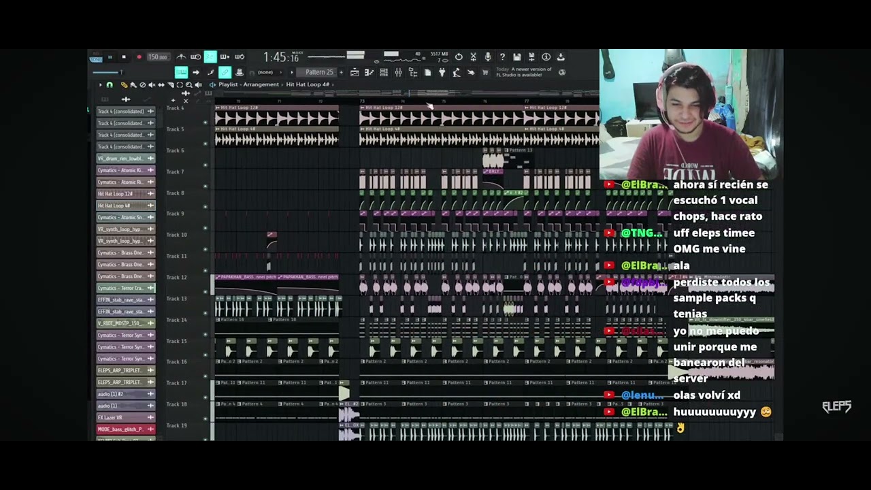Click globe icon beside news panel
Screen dimensions: 871x490
click(x=562, y=72)
